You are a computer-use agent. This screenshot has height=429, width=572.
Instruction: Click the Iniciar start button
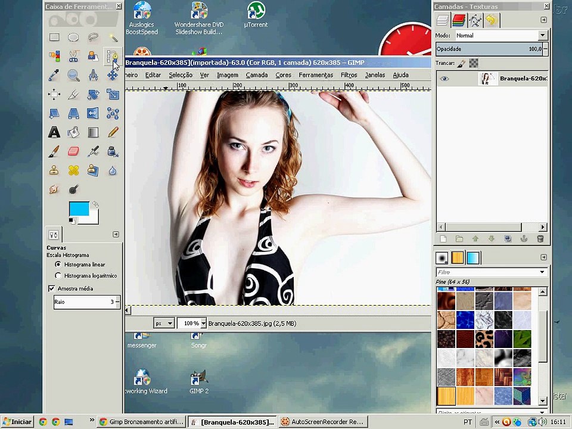pos(17,422)
